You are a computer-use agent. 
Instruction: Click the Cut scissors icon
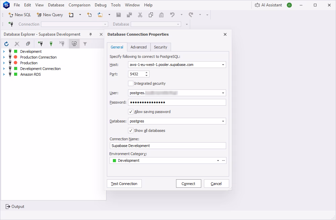(x=140, y=15)
